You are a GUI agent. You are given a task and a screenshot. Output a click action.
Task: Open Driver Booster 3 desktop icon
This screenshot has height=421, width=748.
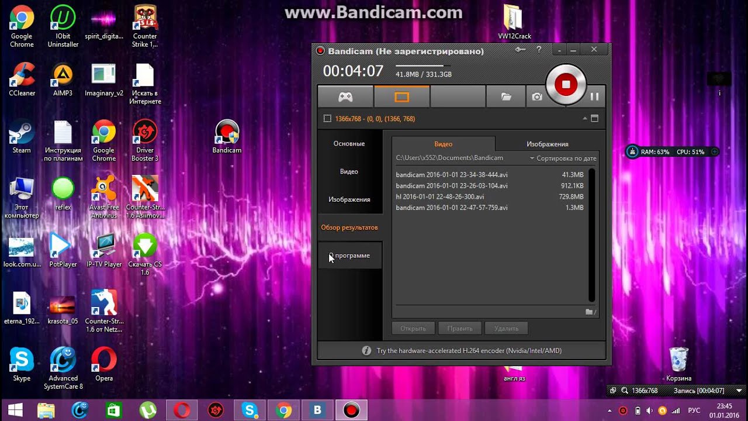point(145,140)
